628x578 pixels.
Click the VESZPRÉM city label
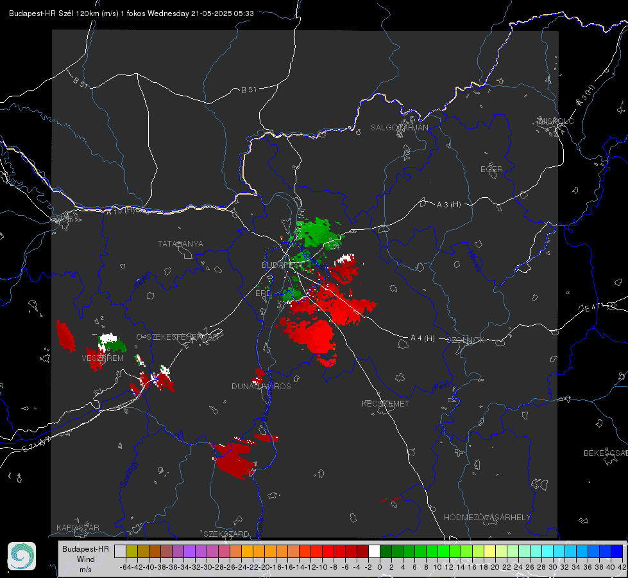(103, 358)
